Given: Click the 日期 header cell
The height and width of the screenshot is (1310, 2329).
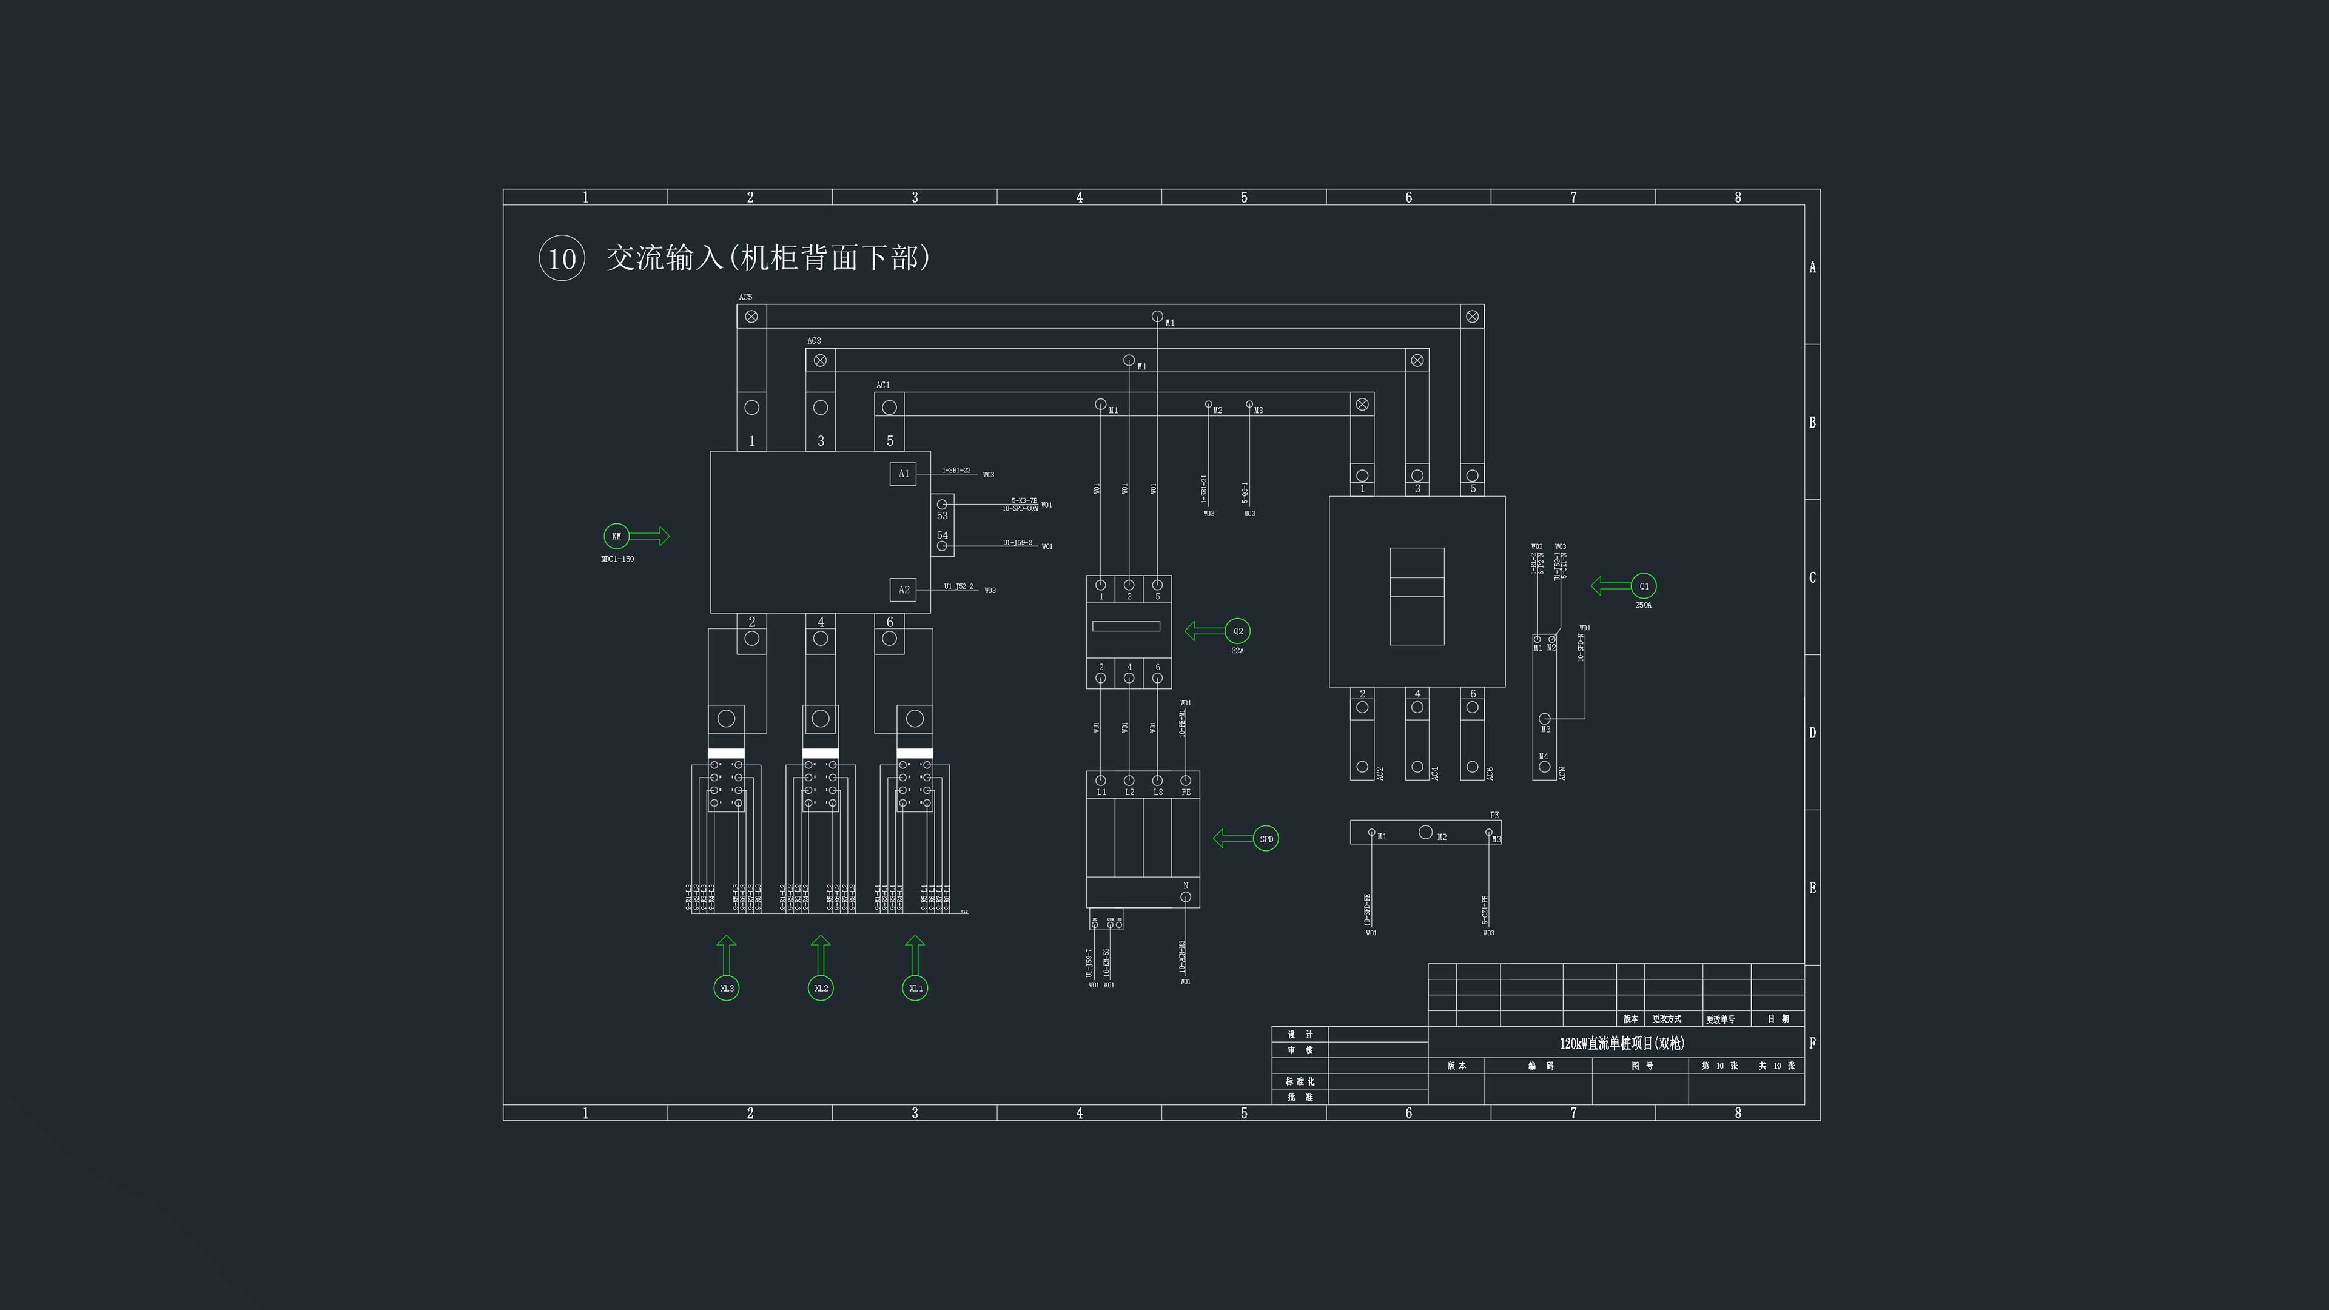Looking at the screenshot, I should pos(1778,1019).
